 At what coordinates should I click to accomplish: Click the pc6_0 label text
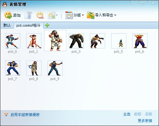click(x=12, y=51)
